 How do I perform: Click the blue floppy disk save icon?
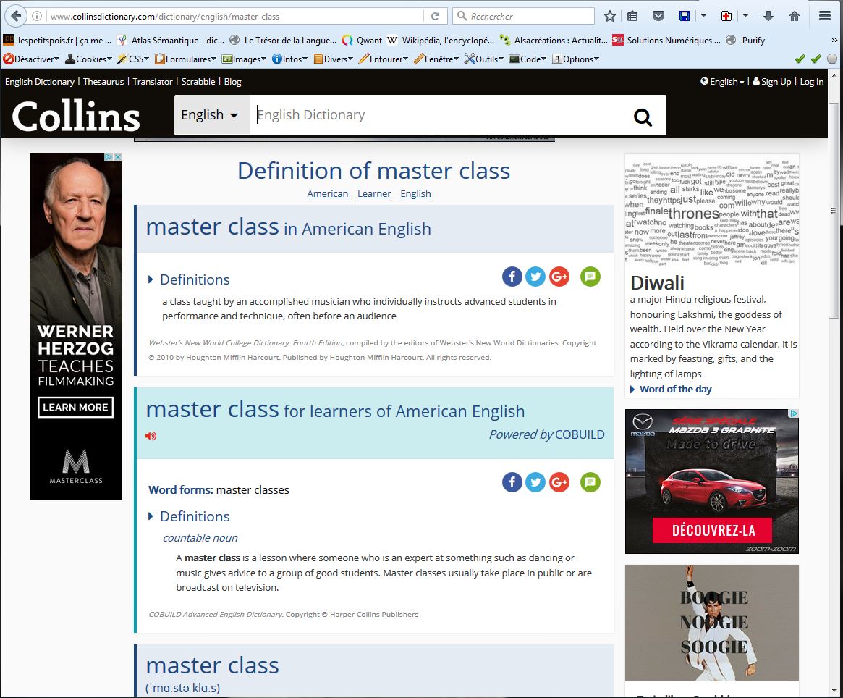click(685, 16)
